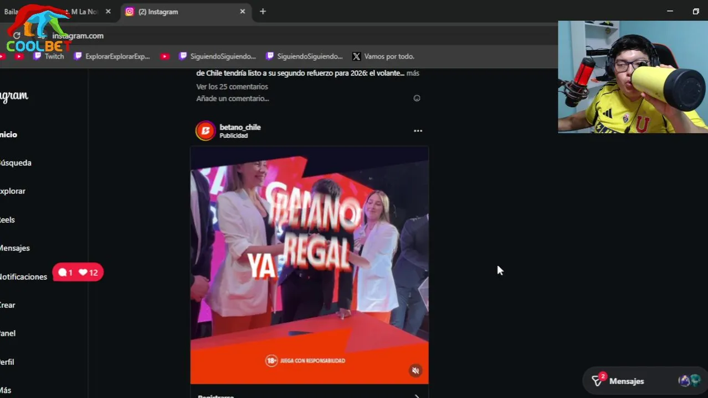Viewport: 708px width, 398px height.
Task: Open the Twitch bookmark
Action: 49,56
